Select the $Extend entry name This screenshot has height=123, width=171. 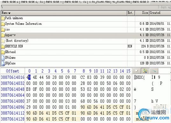click(11, 52)
